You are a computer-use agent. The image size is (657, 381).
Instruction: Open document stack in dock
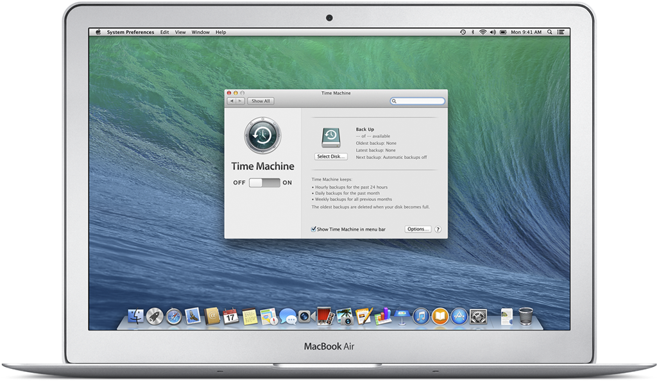507,316
